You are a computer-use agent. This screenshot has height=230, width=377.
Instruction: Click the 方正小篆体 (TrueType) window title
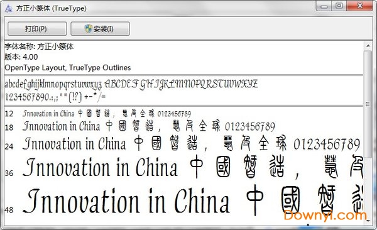tap(52, 8)
